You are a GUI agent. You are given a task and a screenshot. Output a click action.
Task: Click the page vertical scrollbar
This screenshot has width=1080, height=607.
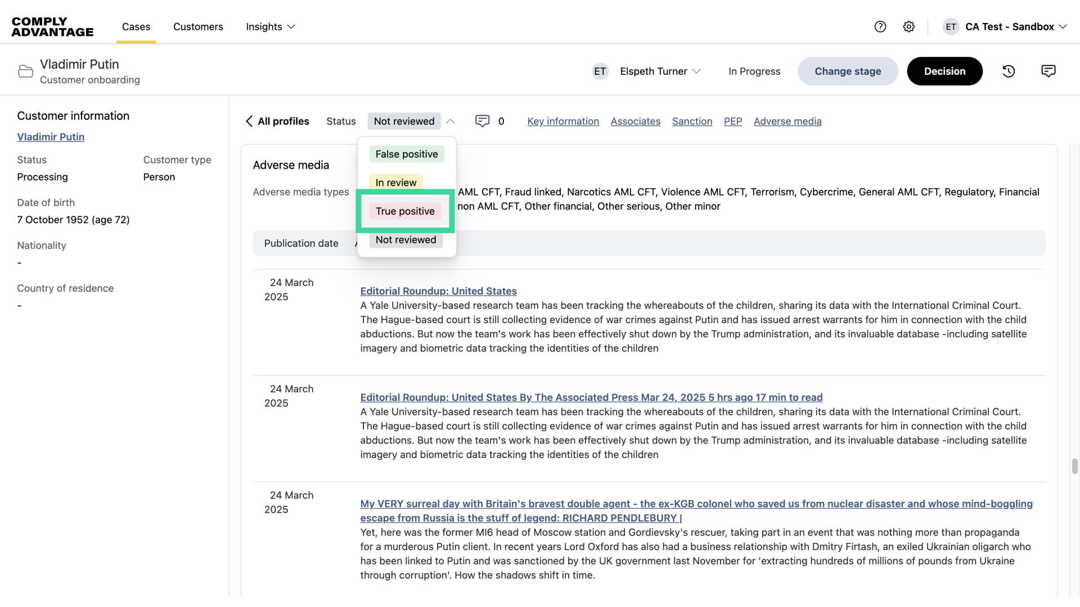(x=1074, y=466)
